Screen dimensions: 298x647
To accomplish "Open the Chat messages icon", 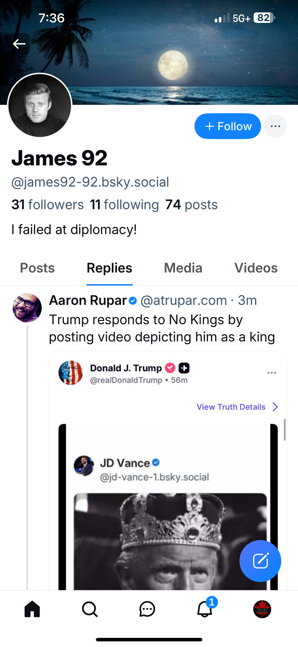I will click(x=147, y=609).
